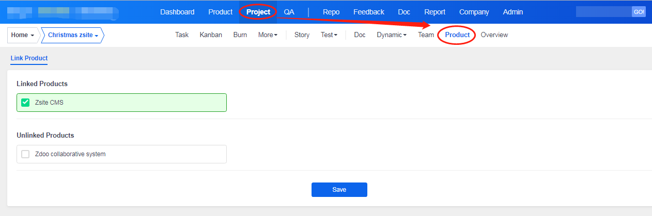Select the Story tab

[302, 35]
